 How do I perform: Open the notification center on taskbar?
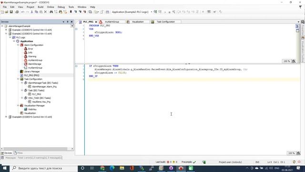[298, 168]
